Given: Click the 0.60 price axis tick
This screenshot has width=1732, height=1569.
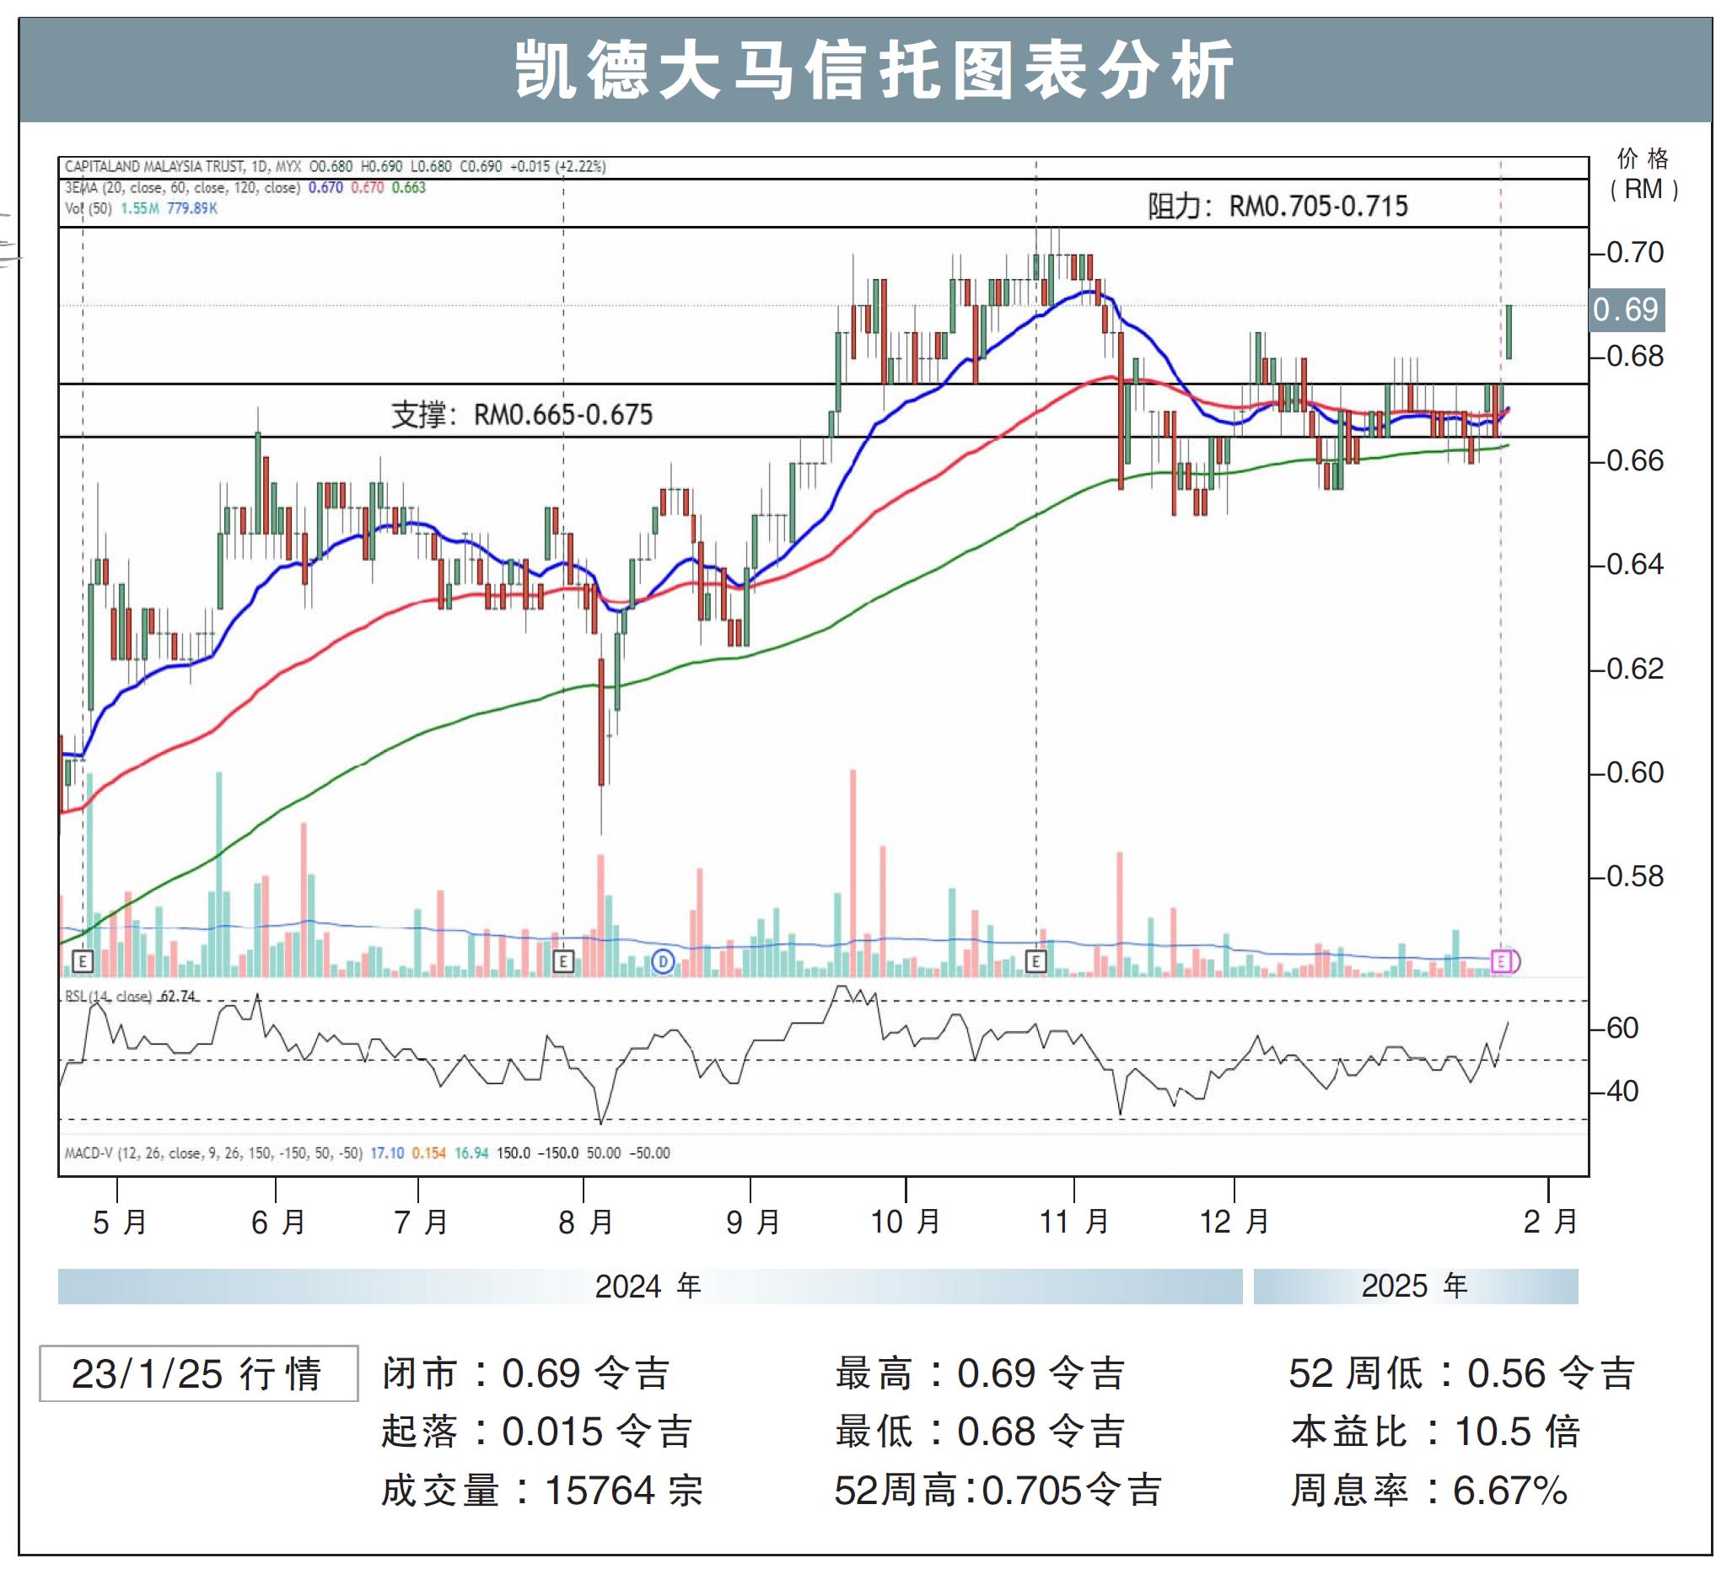Looking at the screenshot, I should 1634,772.
